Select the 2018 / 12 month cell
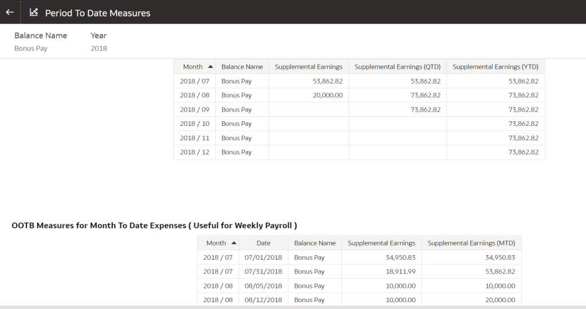 (195, 152)
